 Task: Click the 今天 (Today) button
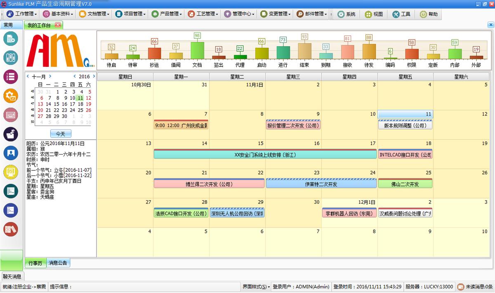point(61,134)
